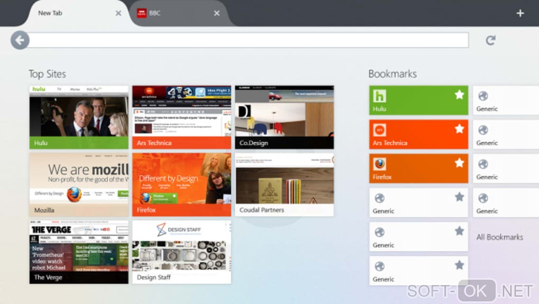Image resolution: width=539 pixels, height=304 pixels.
Task: Click the Firefox logo in Mozilla thumbnail
Action: pos(75,195)
